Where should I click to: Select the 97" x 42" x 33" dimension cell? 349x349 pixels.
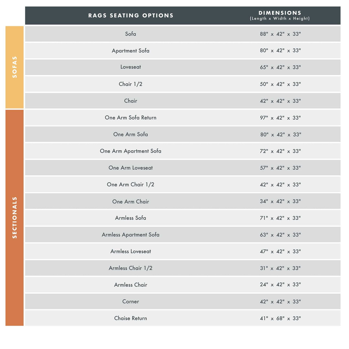coord(280,118)
